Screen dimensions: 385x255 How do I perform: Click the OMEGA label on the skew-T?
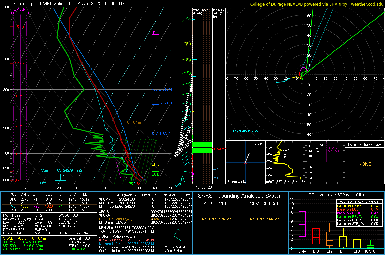coord(20,9)
